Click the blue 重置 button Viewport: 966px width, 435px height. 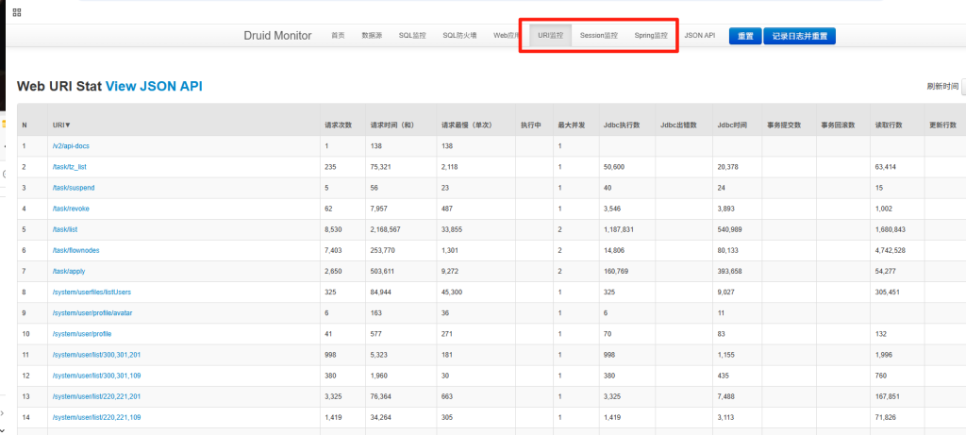(744, 36)
